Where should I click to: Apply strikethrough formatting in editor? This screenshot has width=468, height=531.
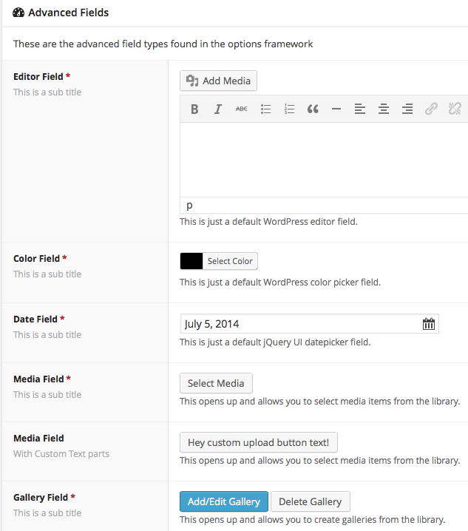242,109
